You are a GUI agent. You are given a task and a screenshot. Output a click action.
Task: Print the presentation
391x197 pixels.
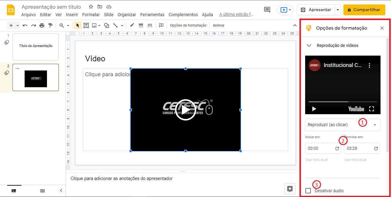42,25
